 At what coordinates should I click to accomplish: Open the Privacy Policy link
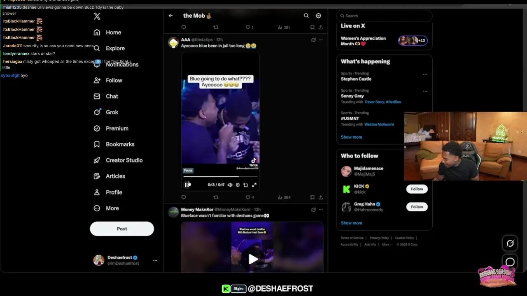(379, 238)
